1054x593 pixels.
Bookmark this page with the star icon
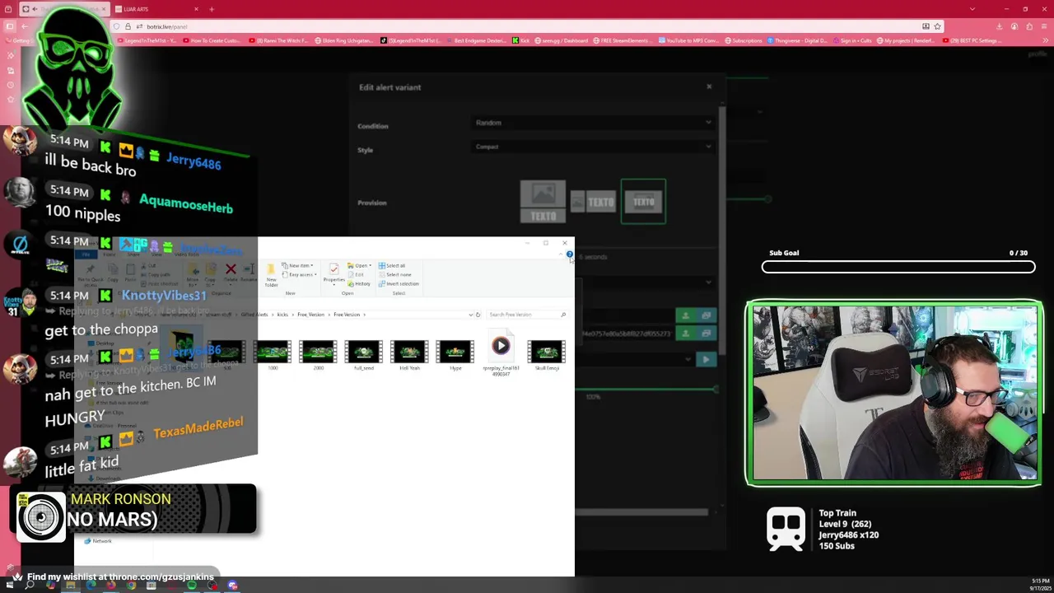pos(937,26)
